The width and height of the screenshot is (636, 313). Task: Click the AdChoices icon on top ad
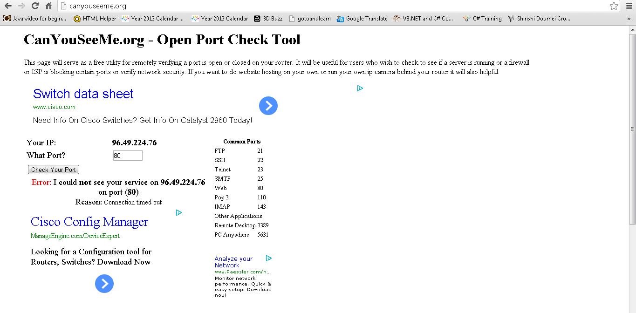[x=360, y=88]
